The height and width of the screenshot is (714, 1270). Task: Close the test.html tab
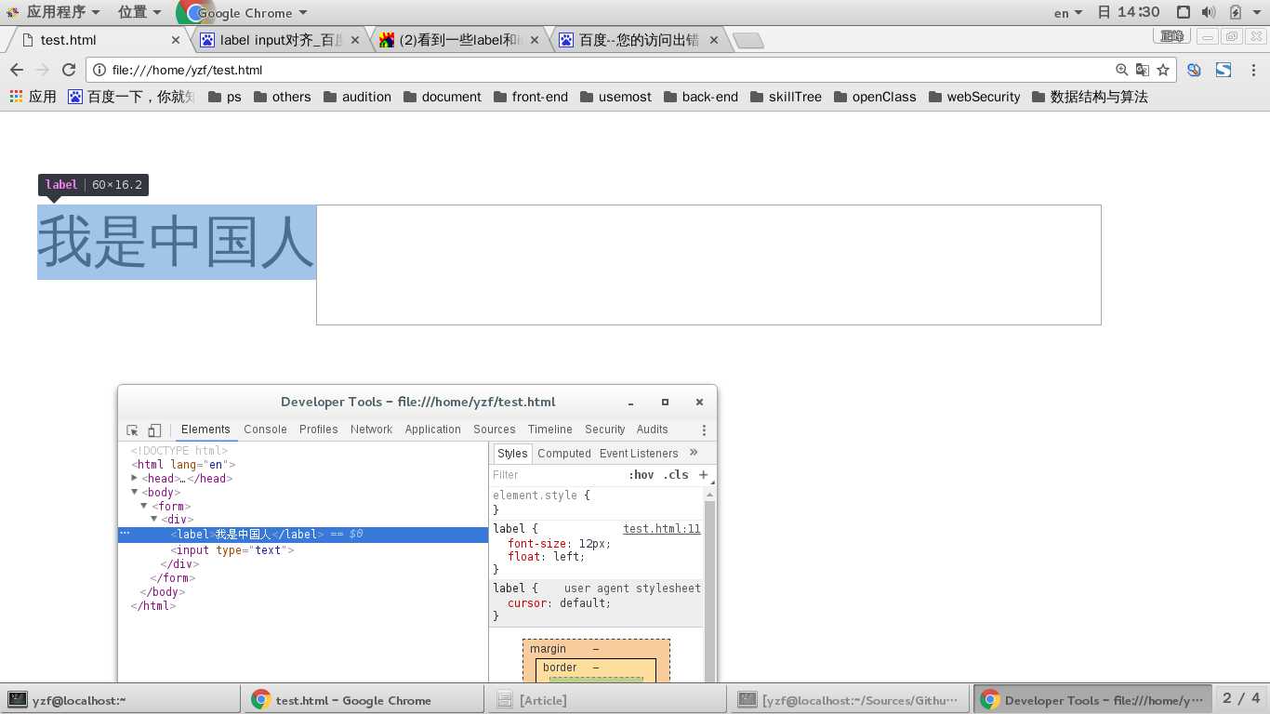point(176,40)
